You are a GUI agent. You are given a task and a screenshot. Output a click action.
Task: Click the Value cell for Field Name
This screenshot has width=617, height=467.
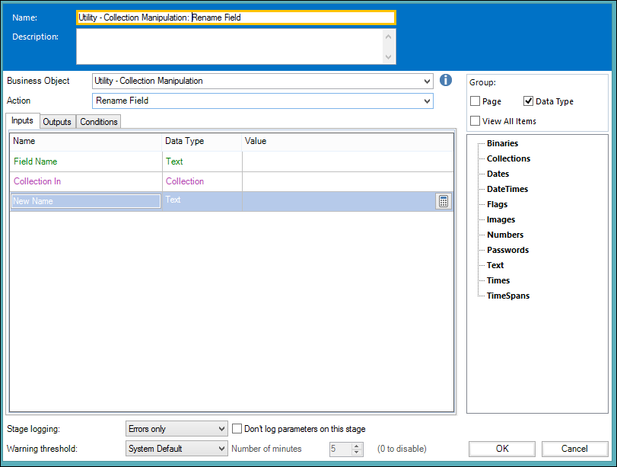pyautogui.click(x=347, y=162)
